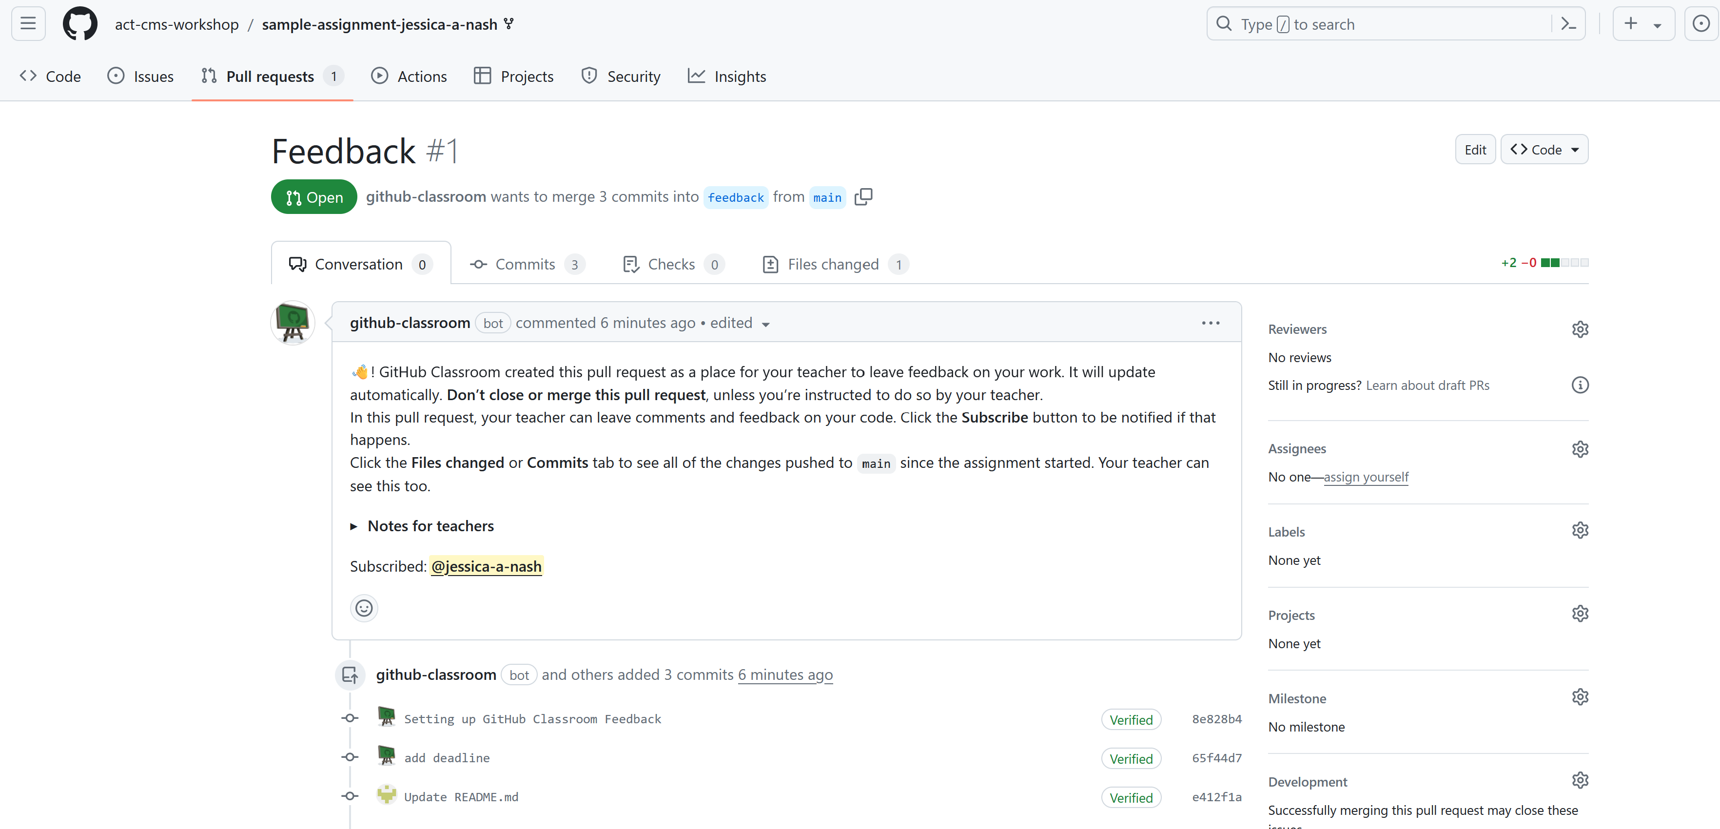Open the Pull requests tab
Viewport: 1720px width, 829px height.
[273, 77]
